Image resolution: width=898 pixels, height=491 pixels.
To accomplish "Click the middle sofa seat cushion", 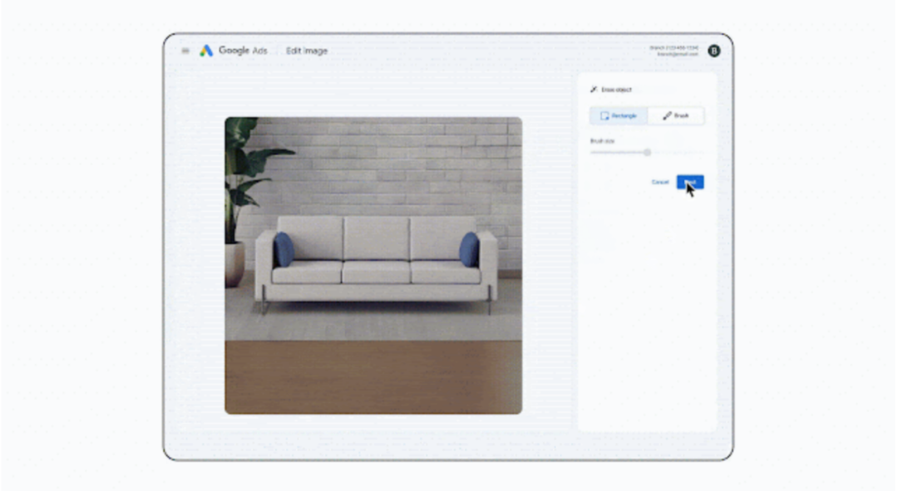I will click(x=376, y=272).
